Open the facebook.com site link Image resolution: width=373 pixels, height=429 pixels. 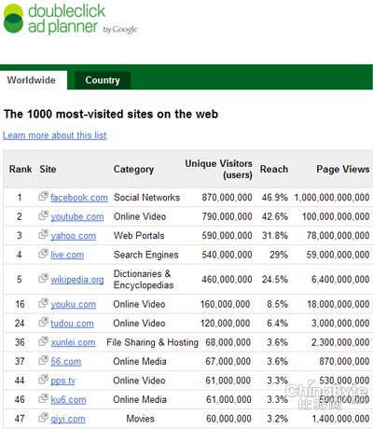[79, 198]
